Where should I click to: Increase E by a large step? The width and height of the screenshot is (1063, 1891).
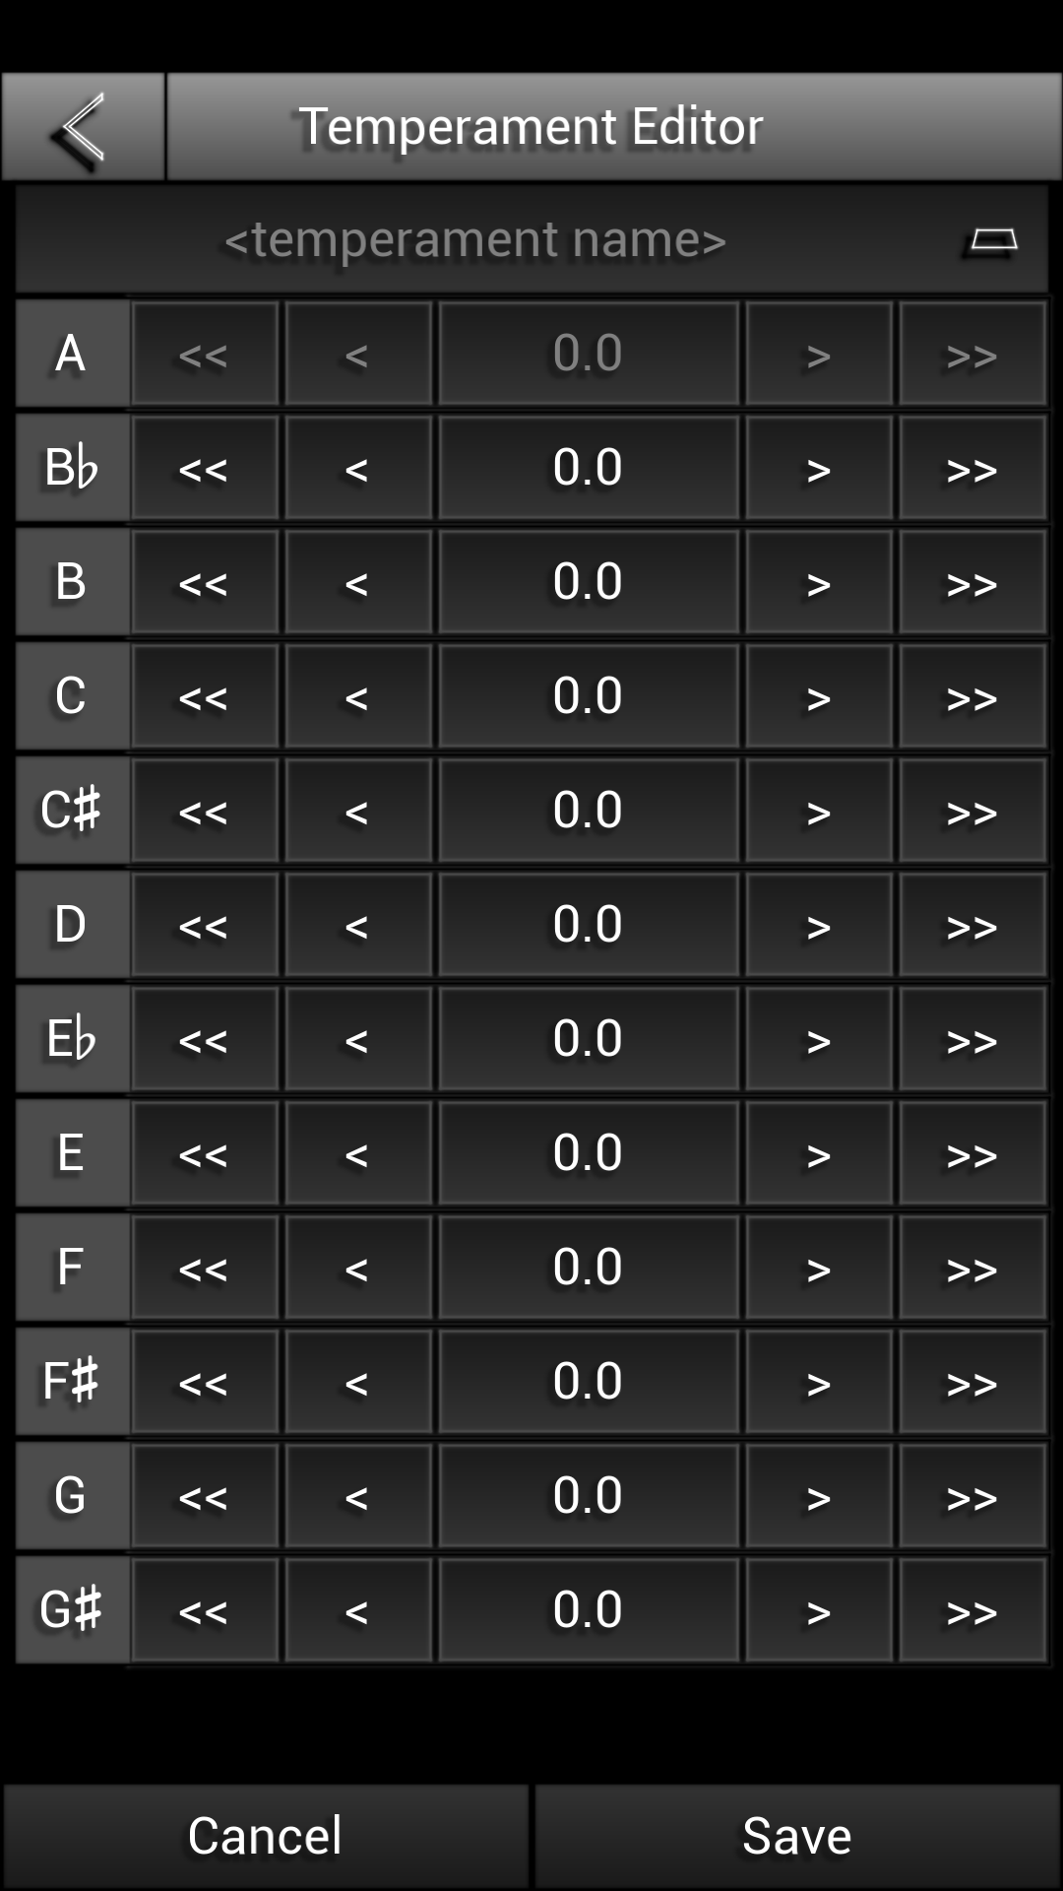click(971, 1153)
